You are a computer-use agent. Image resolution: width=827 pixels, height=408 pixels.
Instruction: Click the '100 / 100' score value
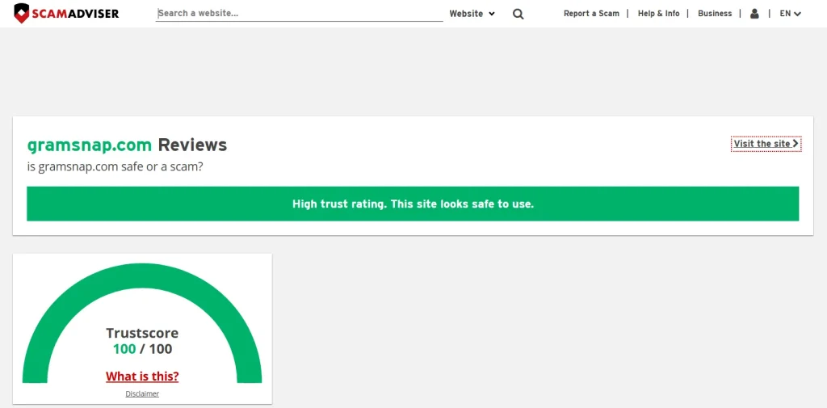(x=142, y=349)
